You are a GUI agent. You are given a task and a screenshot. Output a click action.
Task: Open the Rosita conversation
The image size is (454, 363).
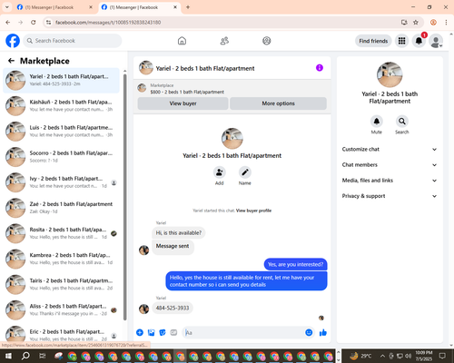tap(61, 233)
